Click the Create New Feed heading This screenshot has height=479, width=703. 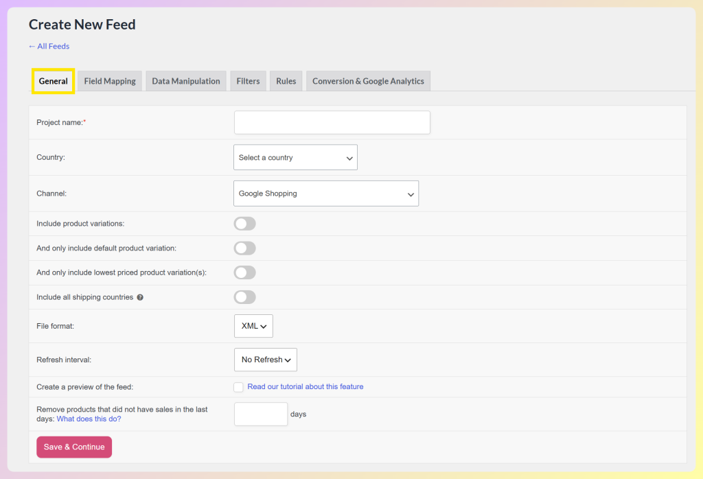82,25
